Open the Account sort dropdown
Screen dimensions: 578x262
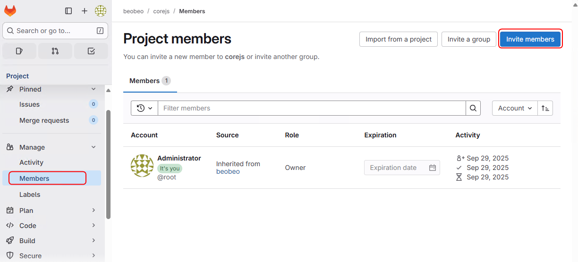point(515,108)
